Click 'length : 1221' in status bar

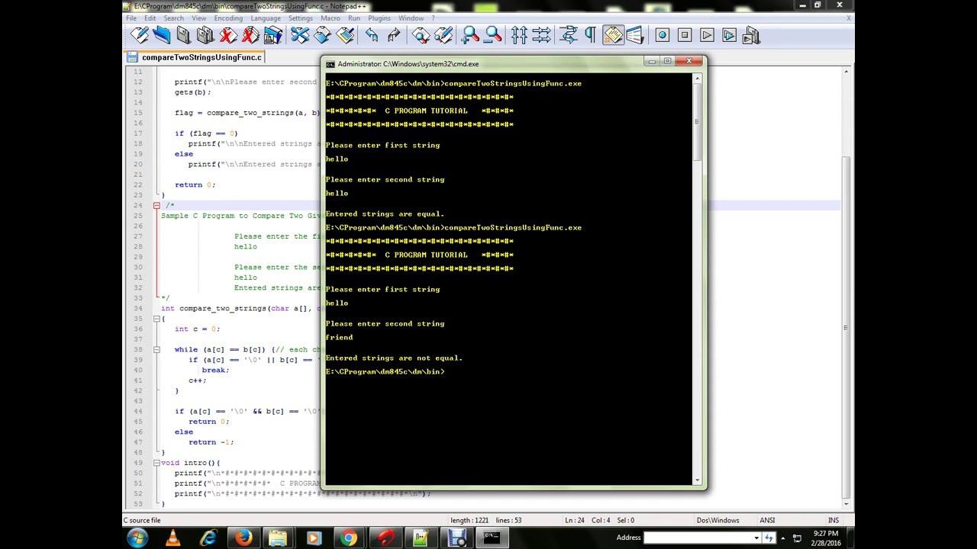coord(470,520)
